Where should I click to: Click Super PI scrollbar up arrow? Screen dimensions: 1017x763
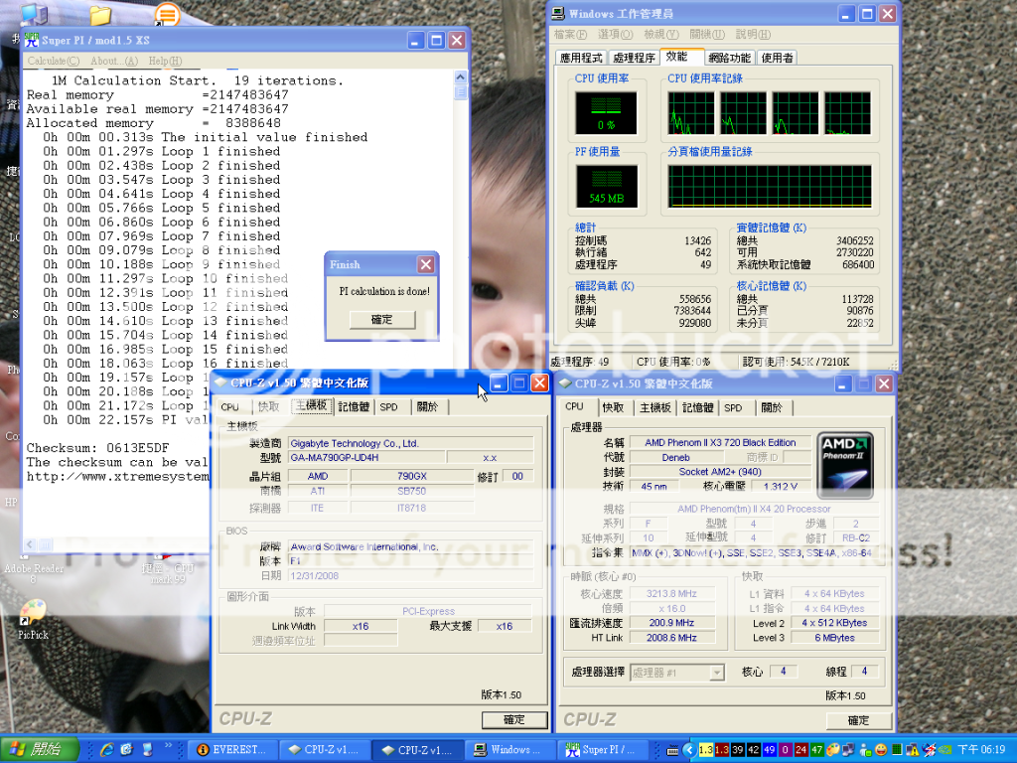coord(461,77)
